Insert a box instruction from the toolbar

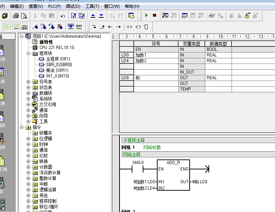pos(146,27)
